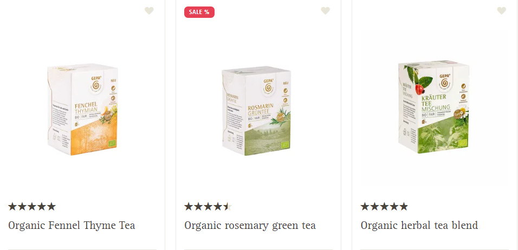Click GEPA spiral logo on rosemary tea box

pyautogui.click(x=269, y=87)
